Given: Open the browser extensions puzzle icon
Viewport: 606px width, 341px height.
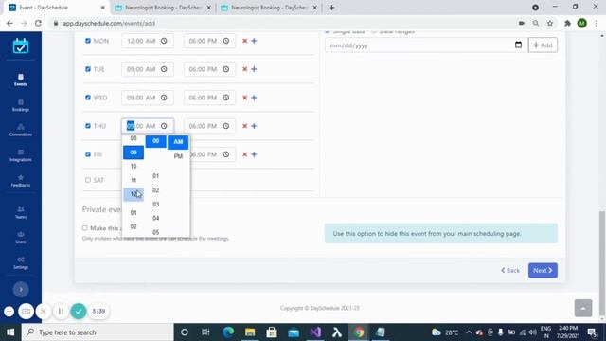Looking at the screenshot, I should pos(567,23).
